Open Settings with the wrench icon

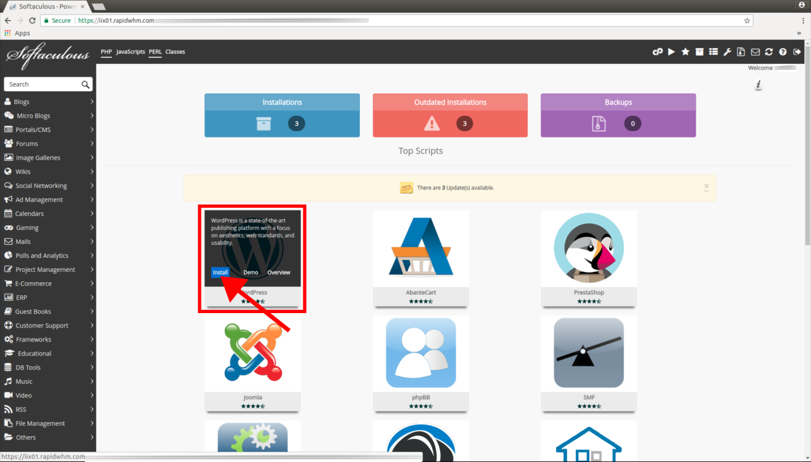727,52
